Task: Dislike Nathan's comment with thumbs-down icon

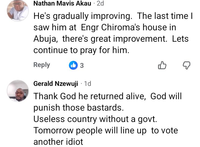Action: coord(186,65)
